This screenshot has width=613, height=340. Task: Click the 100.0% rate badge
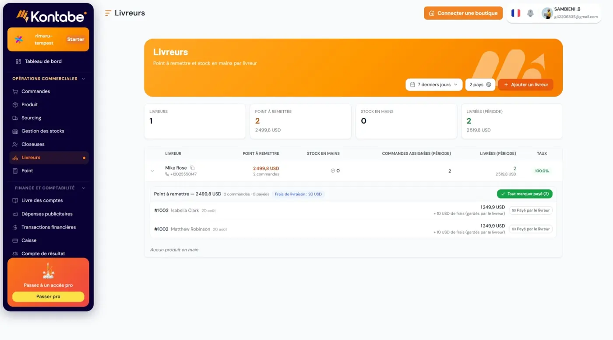point(542,171)
